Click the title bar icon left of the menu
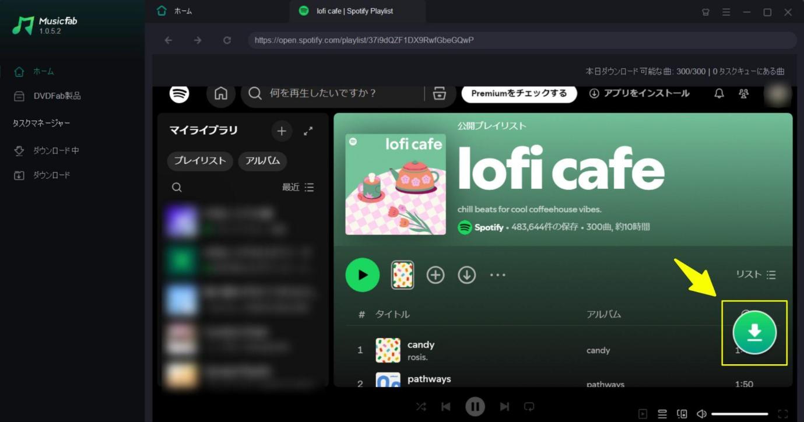 pos(706,12)
